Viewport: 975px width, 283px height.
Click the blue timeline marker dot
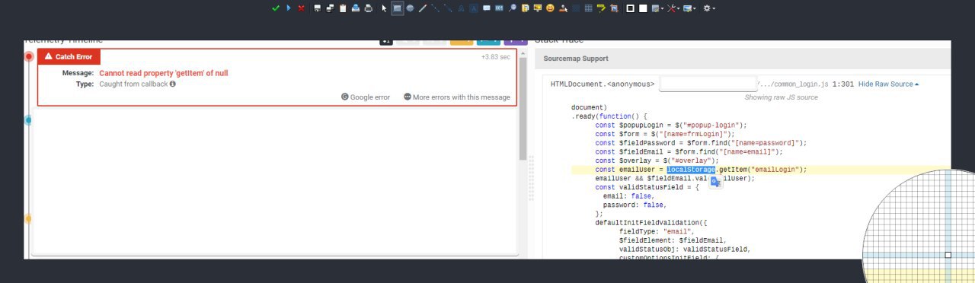click(x=28, y=119)
